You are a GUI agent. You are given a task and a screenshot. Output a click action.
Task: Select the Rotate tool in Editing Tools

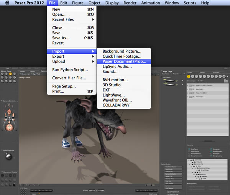click(x=2, y=74)
